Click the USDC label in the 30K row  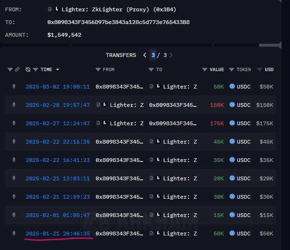pos(244,197)
